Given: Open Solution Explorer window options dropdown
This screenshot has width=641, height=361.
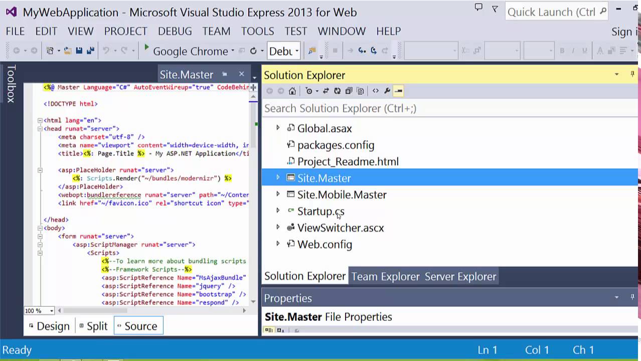Looking at the screenshot, I should [617, 74].
